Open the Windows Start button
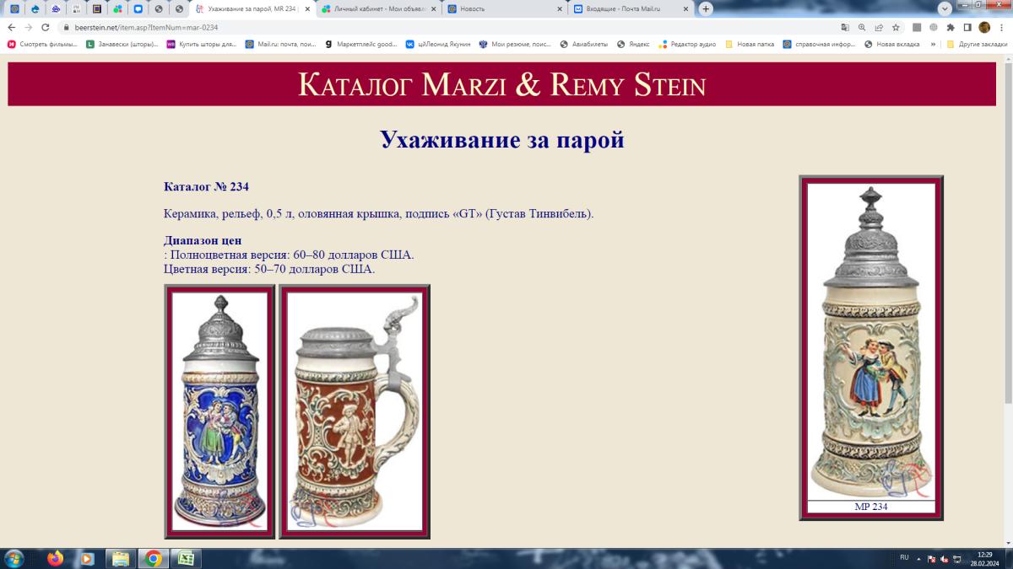This screenshot has width=1013, height=569. (x=14, y=558)
